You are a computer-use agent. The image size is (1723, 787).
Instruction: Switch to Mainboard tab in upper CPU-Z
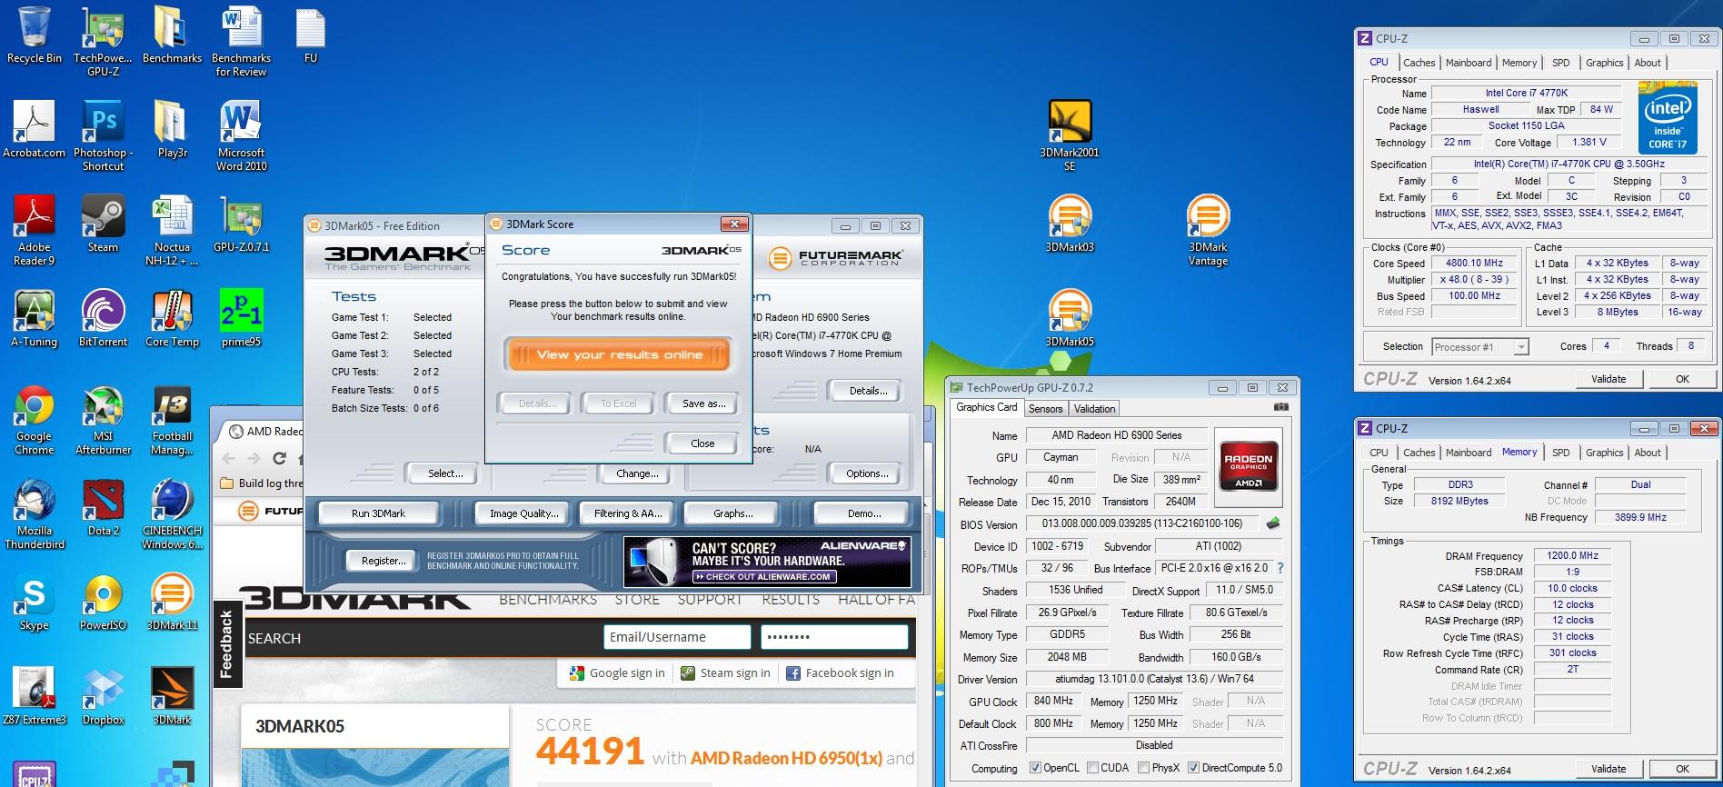tap(1468, 63)
